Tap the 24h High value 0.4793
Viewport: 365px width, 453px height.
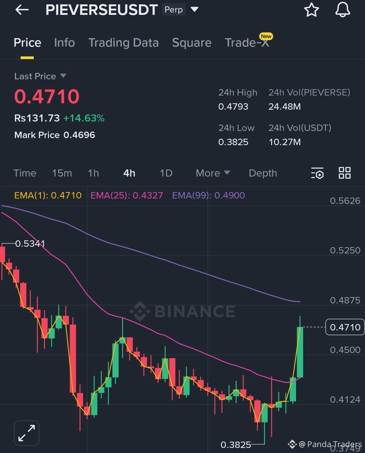coord(233,107)
